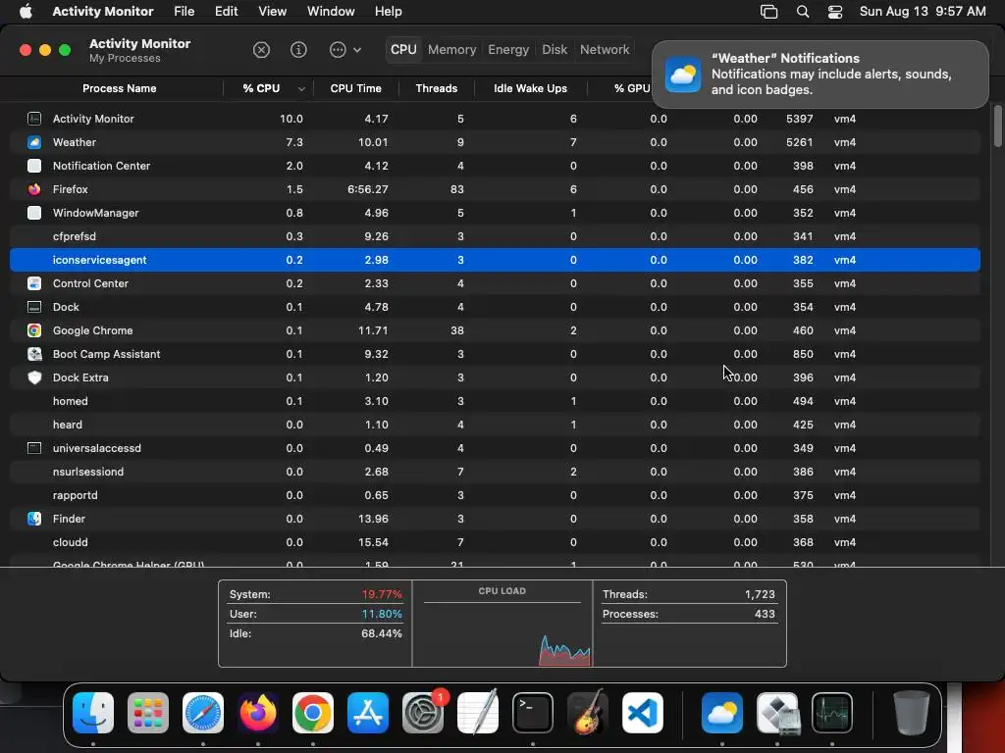The image size is (1005, 753).
Task: Open Finder from the Dock
Action: (93, 713)
